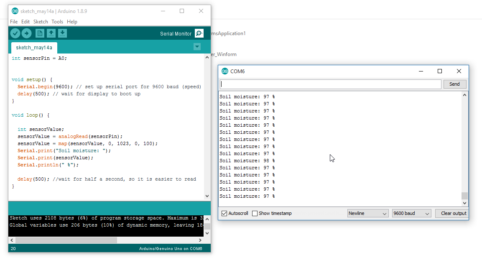
Task: Open the Serial Monitor magnifier icon
Action: 199,33
